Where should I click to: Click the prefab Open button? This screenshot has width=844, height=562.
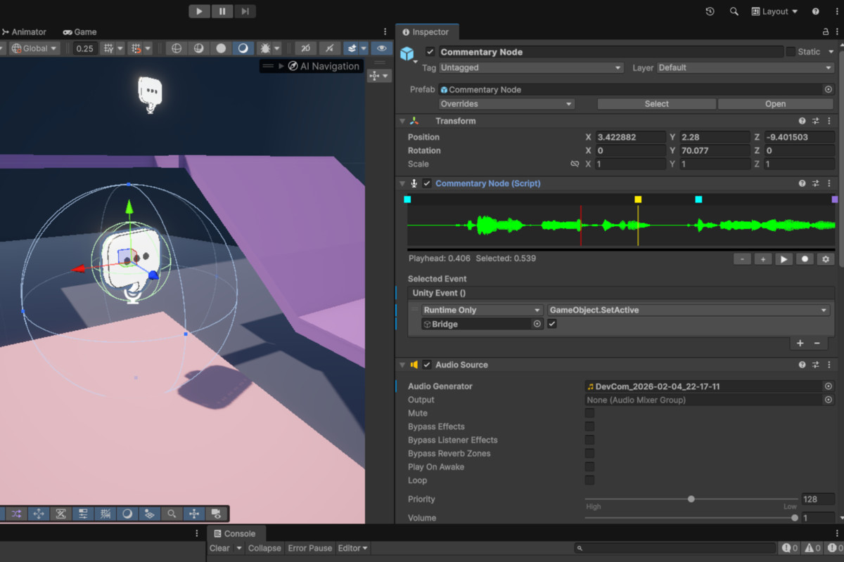(775, 104)
